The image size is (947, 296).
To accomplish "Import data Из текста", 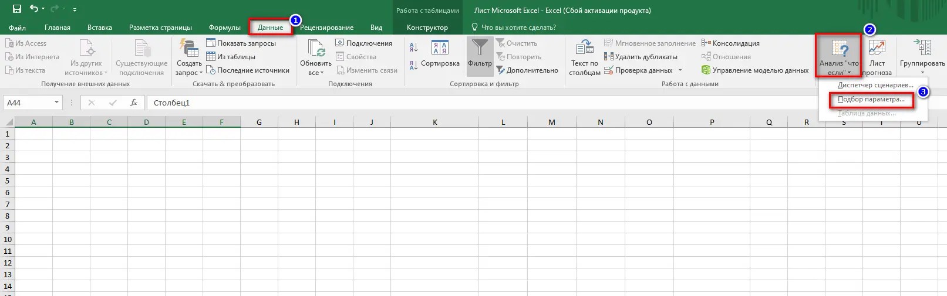I will point(25,70).
